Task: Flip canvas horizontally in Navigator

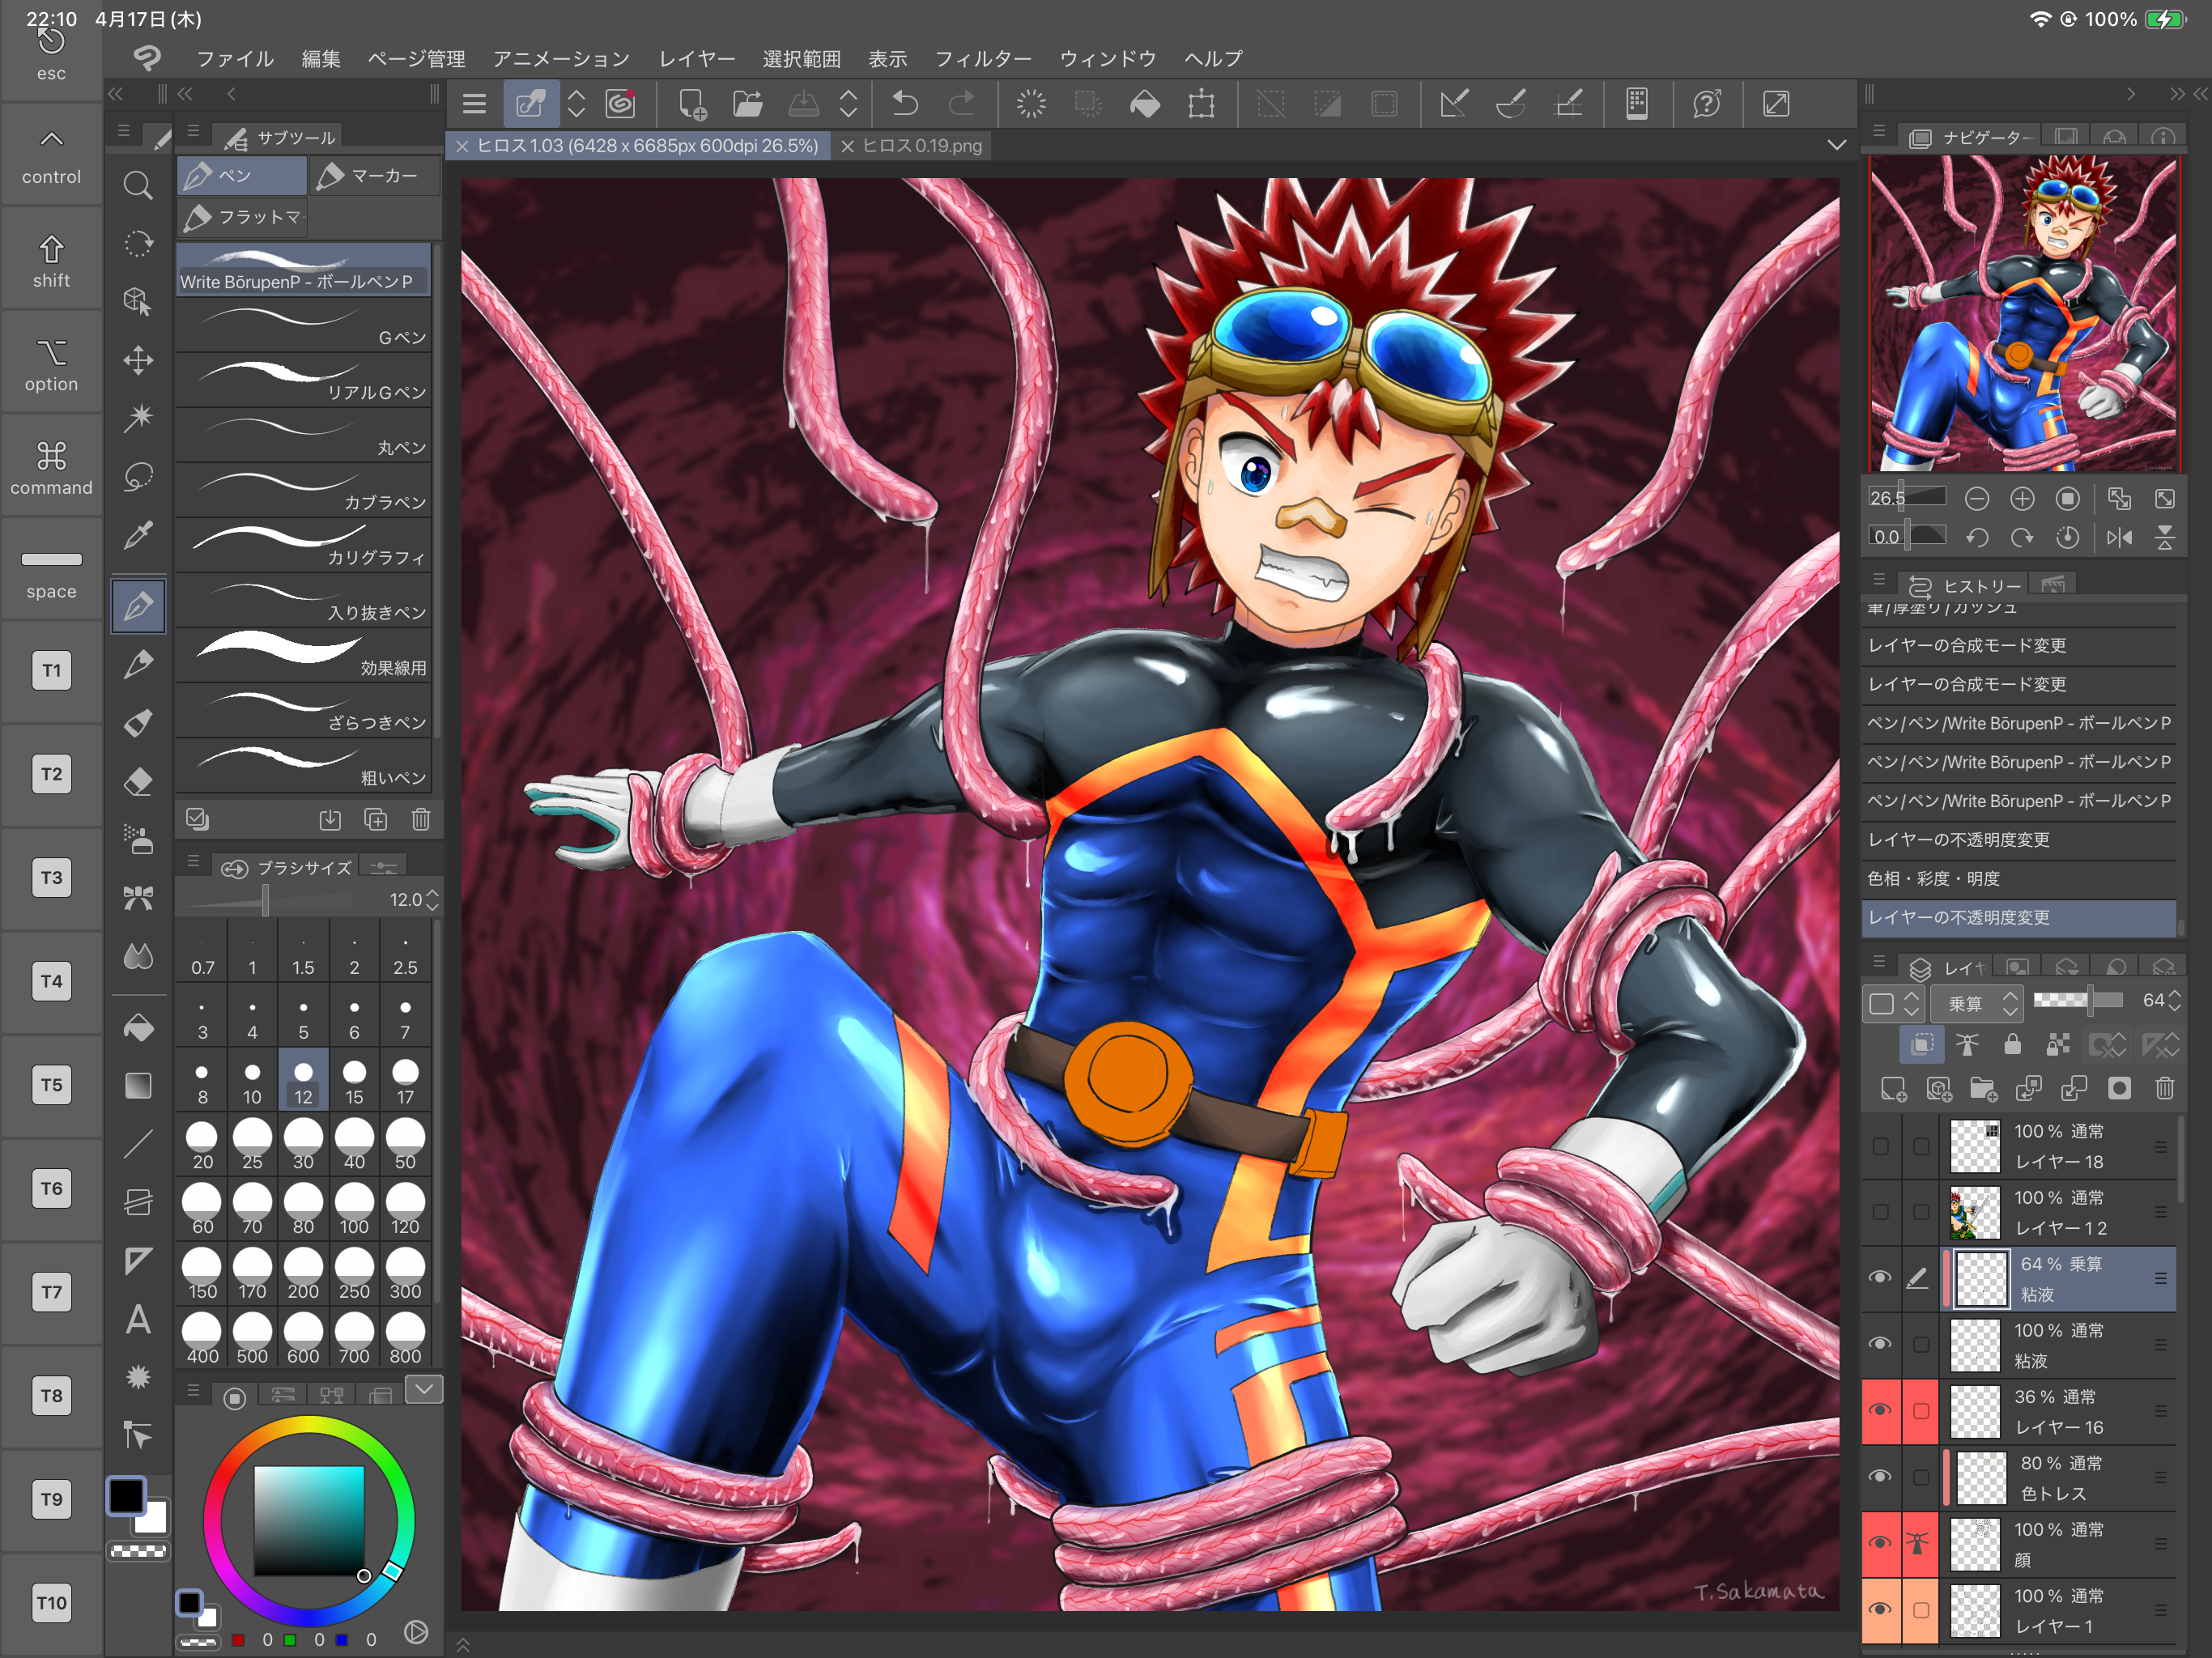Action: (x=2119, y=538)
